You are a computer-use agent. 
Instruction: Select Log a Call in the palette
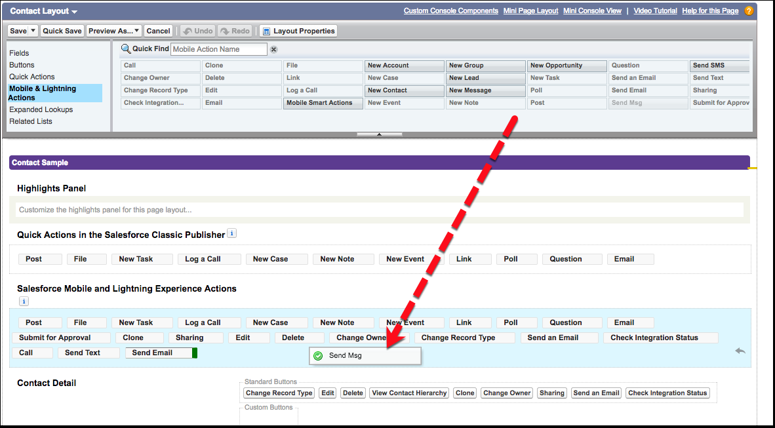pyautogui.click(x=323, y=90)
